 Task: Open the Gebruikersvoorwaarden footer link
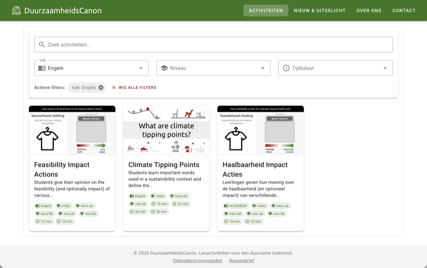click(197, 260)
